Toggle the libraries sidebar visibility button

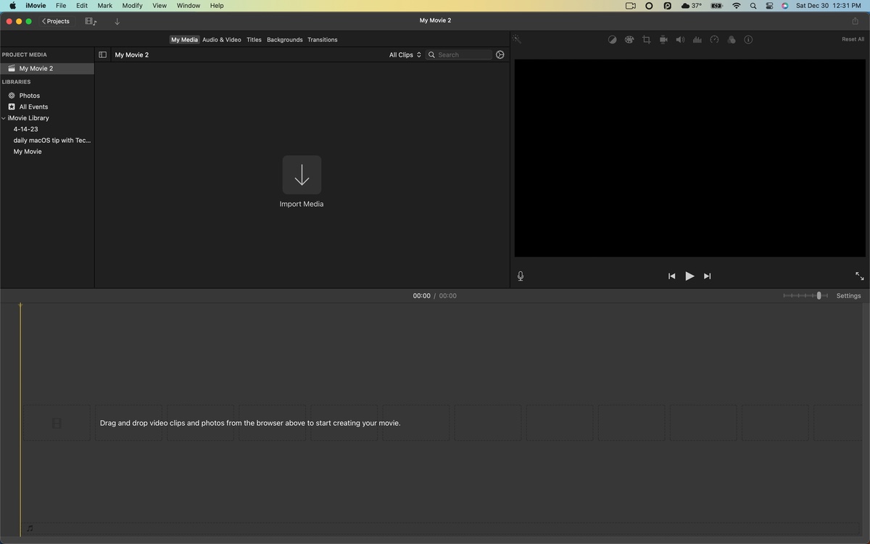(x=102, y=55)
